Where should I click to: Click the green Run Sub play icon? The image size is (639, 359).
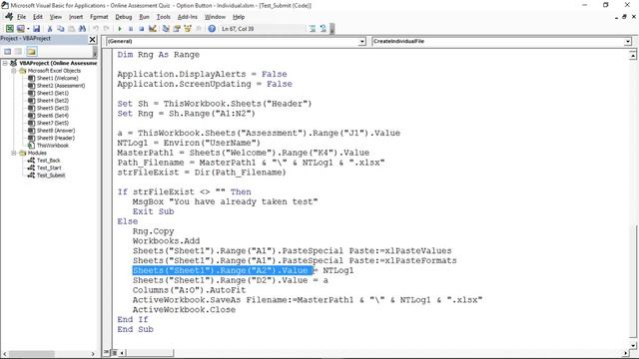(120, 29)
